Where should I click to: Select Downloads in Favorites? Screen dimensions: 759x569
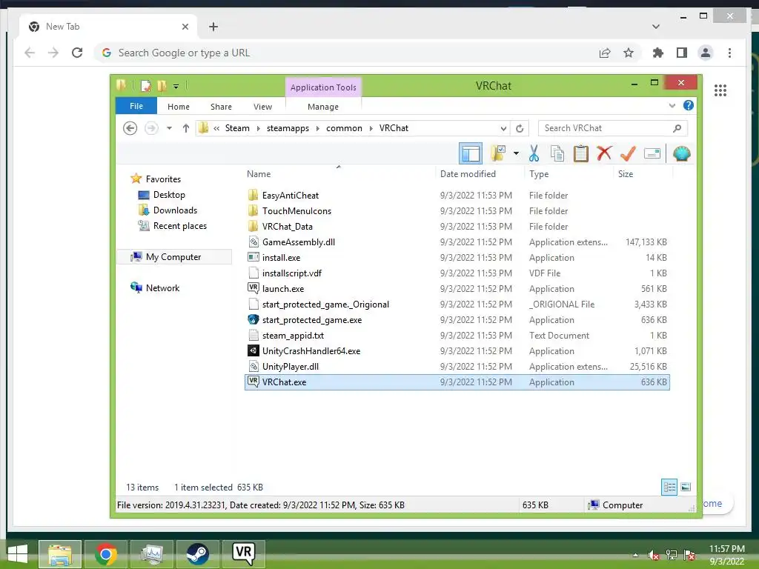click(x=175, y=210)
